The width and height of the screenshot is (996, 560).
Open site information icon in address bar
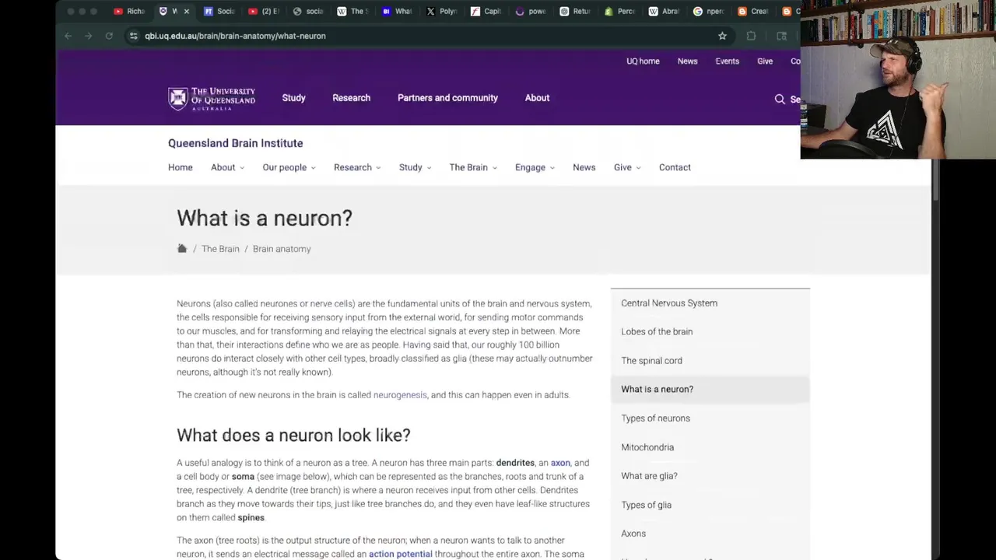pos(134,36)
